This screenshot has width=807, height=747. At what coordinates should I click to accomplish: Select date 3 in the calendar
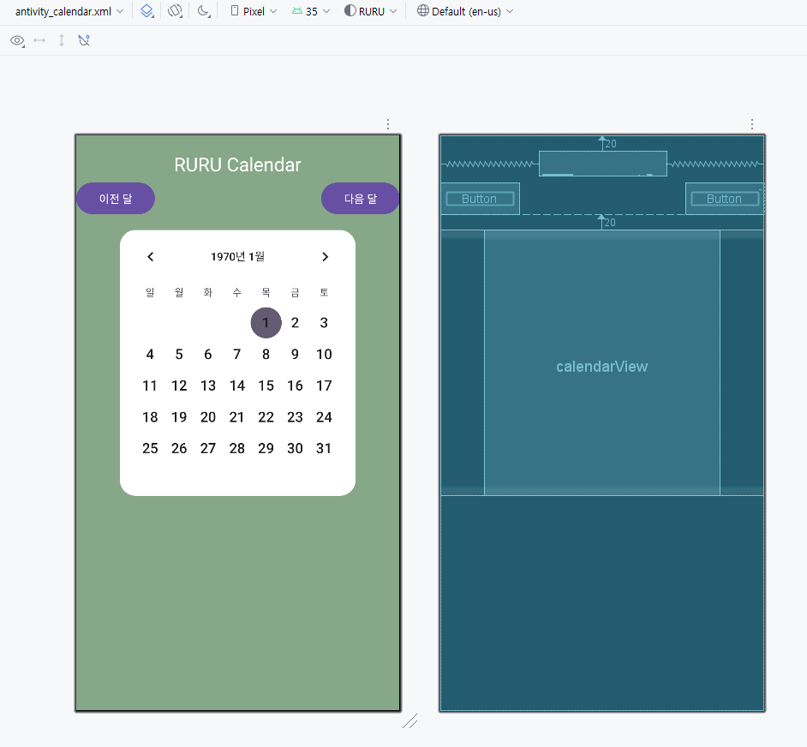pos(324,323)
